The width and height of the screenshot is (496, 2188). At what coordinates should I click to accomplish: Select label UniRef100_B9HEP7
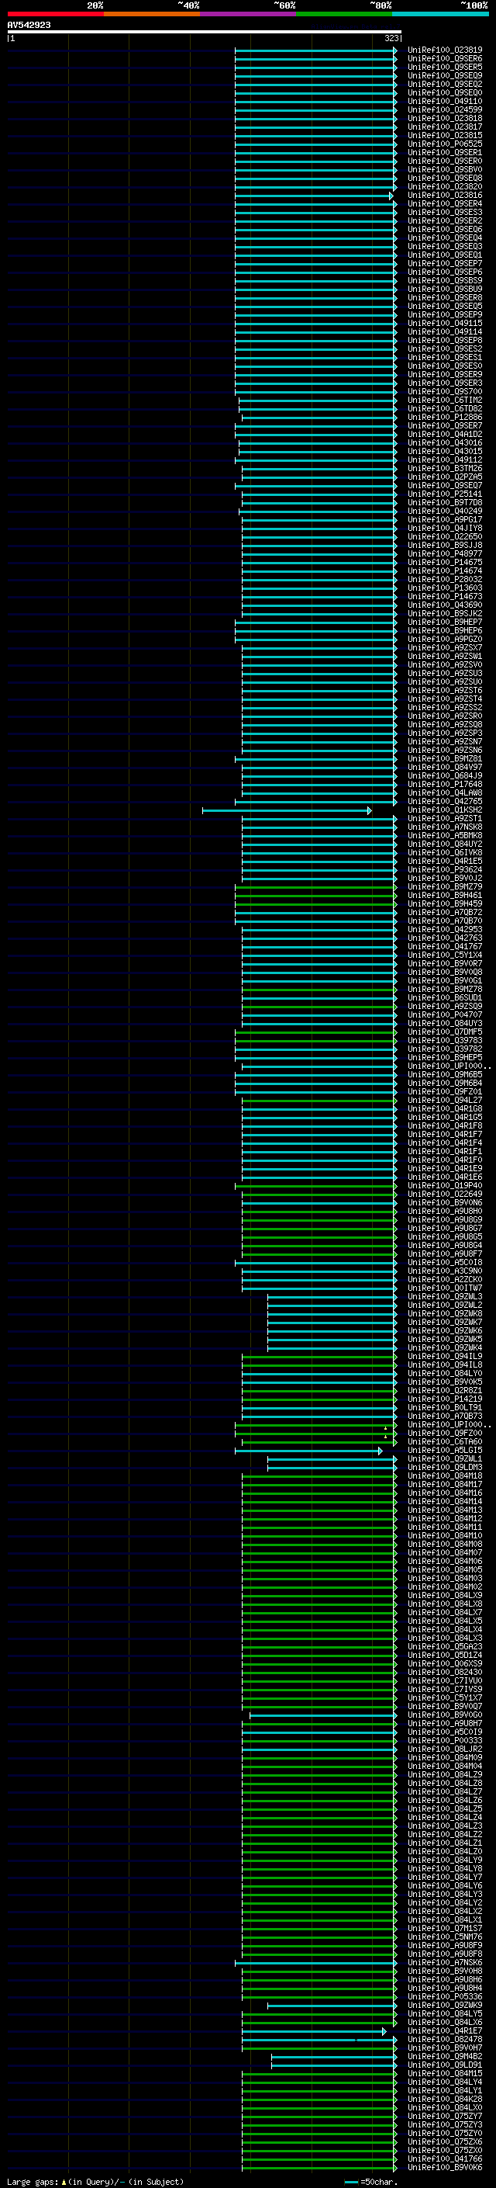445,622
